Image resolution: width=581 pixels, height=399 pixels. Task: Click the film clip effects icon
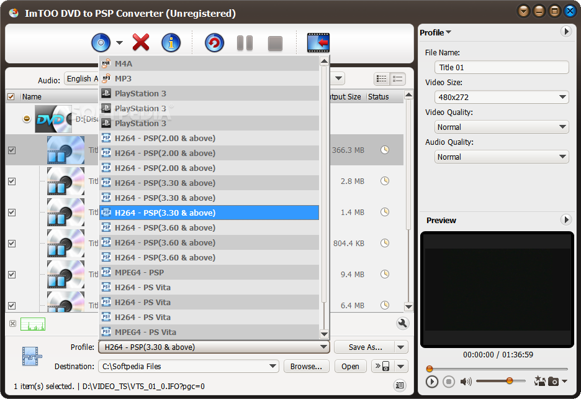point(318,43)
